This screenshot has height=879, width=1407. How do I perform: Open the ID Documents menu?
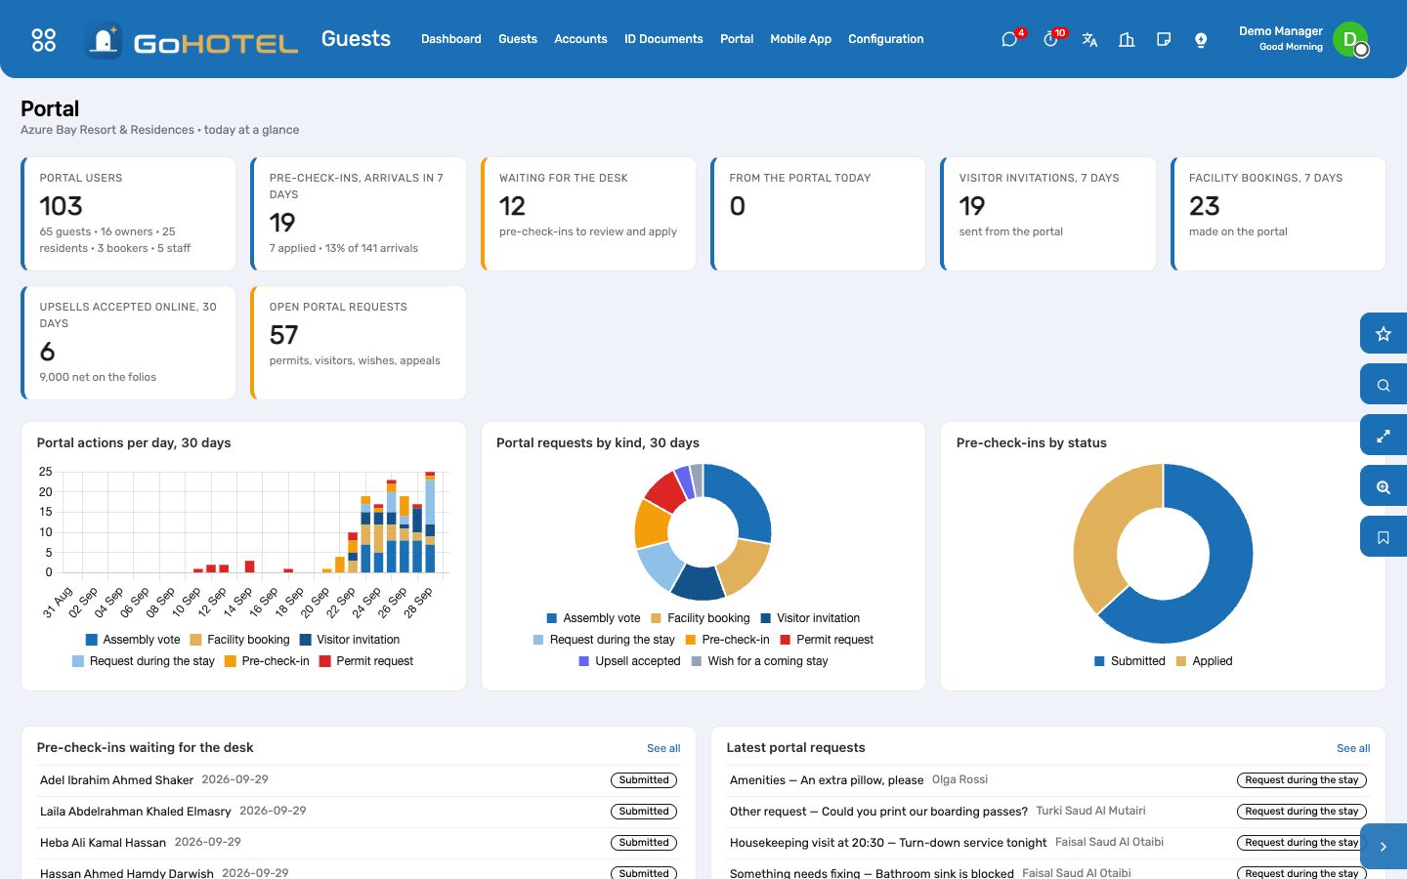pos(663,39)
